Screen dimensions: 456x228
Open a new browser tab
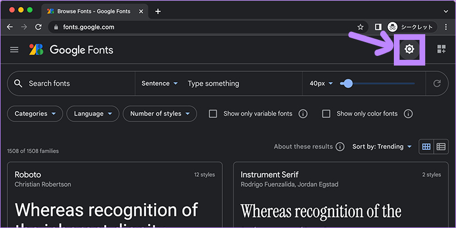click(x=158, y=11)
